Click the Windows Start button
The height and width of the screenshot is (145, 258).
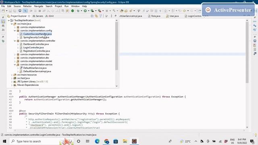click(4, 141)
